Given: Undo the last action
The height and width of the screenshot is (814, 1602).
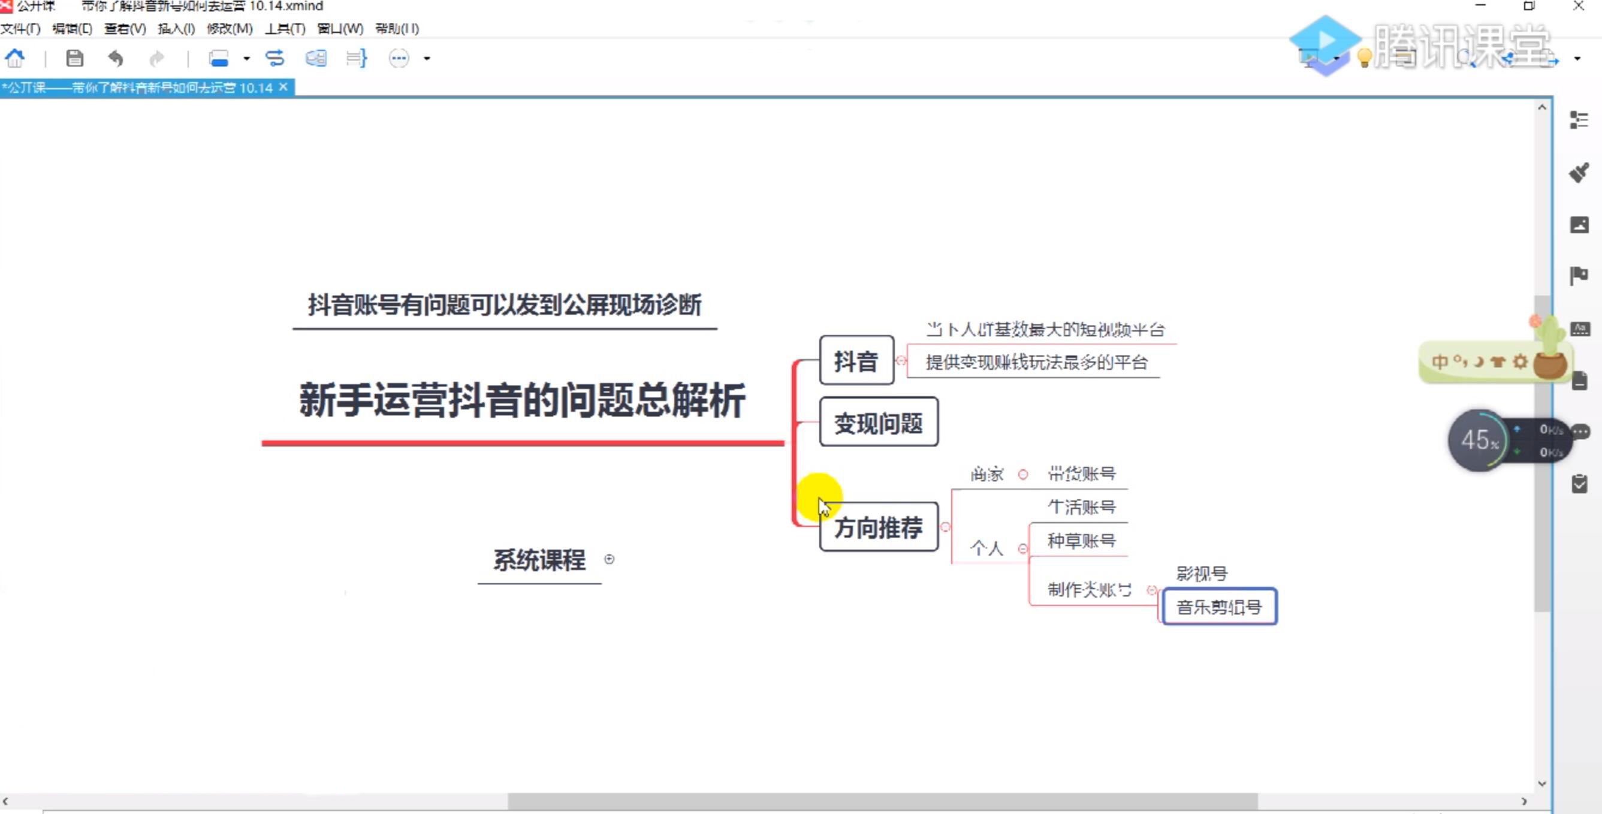Looking at the screenshot, I should coord(116,59).
